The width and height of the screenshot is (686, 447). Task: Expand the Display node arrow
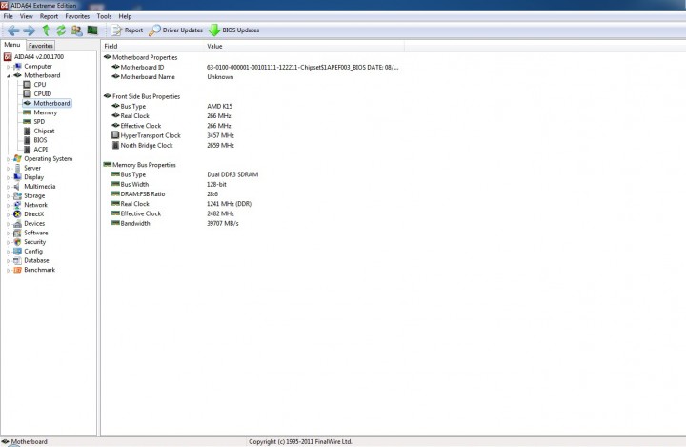tap(8, 177)
